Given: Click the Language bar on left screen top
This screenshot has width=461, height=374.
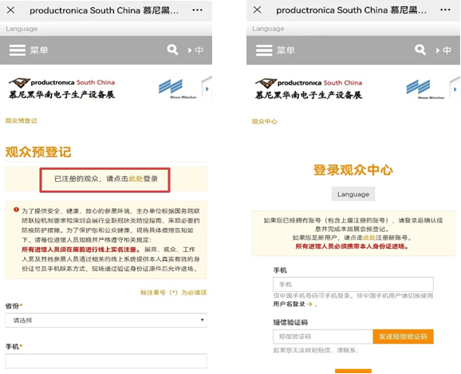Looking at the screenshot, I should [x=106, y=29].
